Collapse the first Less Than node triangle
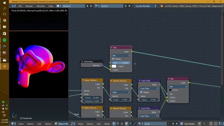 pos(140,80)
